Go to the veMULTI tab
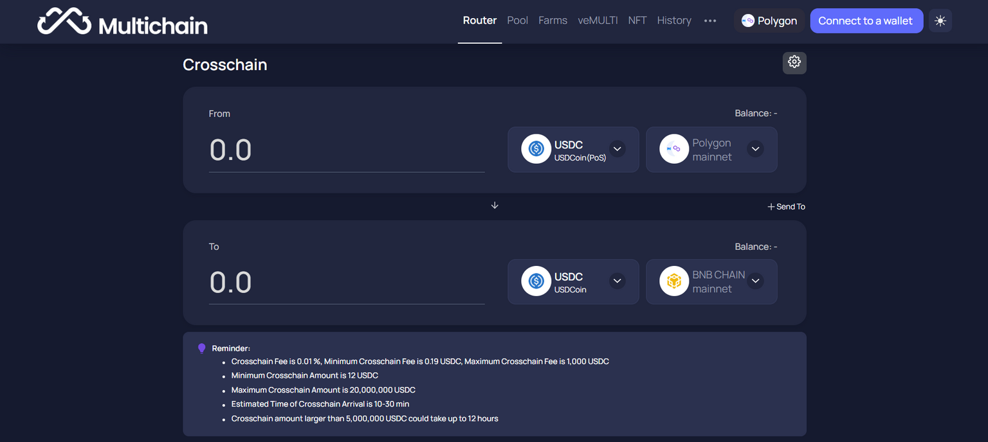The height and width of the screenshot is (442, 988). tap(598, 21)
